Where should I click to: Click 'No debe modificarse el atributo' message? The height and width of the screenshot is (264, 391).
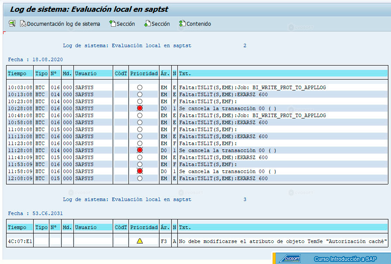[283, 241]
